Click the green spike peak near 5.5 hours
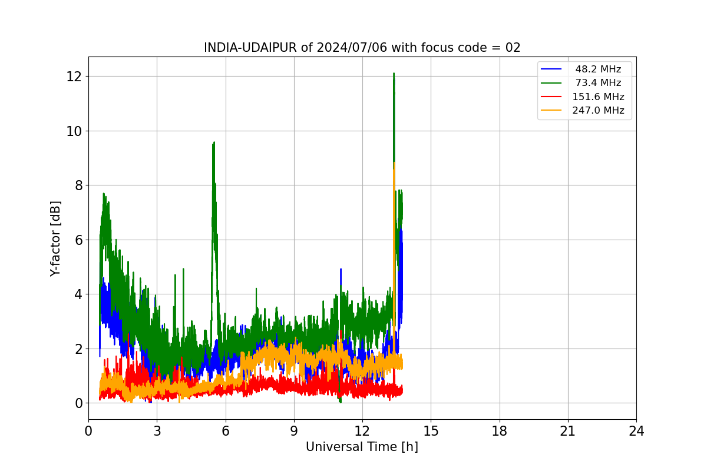 (213, 142)
